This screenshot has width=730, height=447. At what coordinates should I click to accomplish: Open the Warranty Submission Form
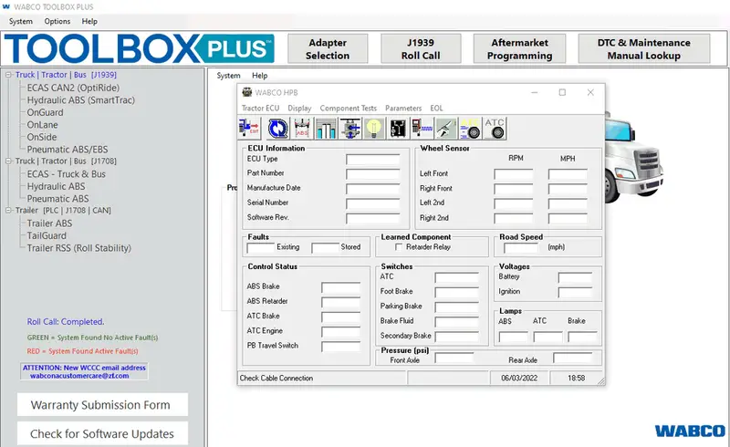[x=102, y=405]
